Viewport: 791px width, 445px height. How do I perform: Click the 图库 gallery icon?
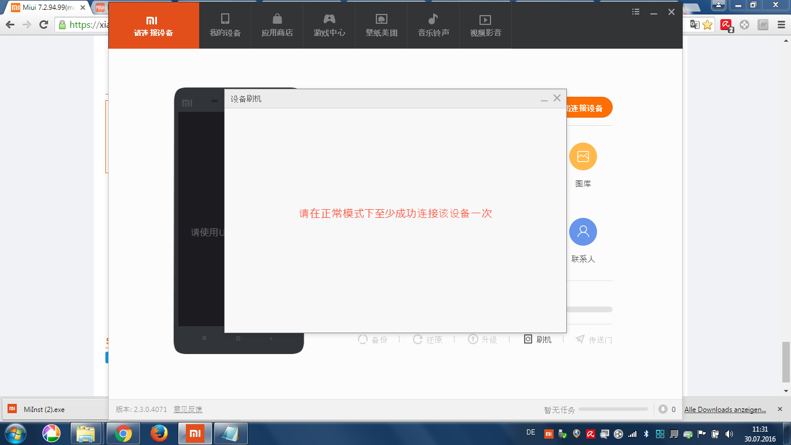583,156
